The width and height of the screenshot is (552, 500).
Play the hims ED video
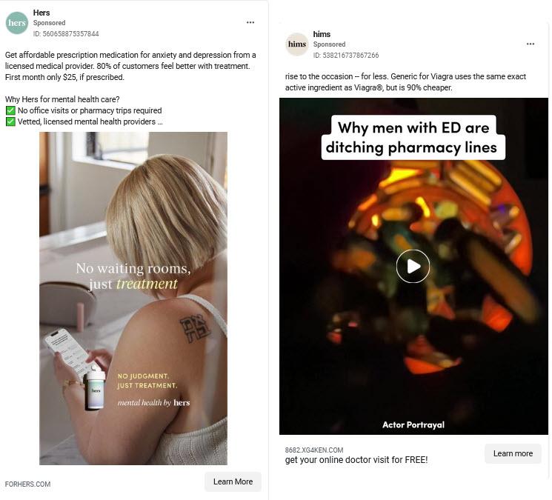pos(413,267)
